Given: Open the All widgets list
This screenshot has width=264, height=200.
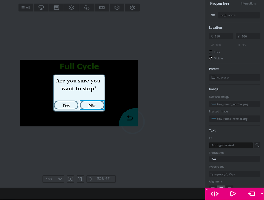Looking at the screenshot, I should pyautogui.click(x=26, y=8).
